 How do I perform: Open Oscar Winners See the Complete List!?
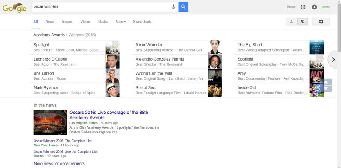[x=66, y=151]
